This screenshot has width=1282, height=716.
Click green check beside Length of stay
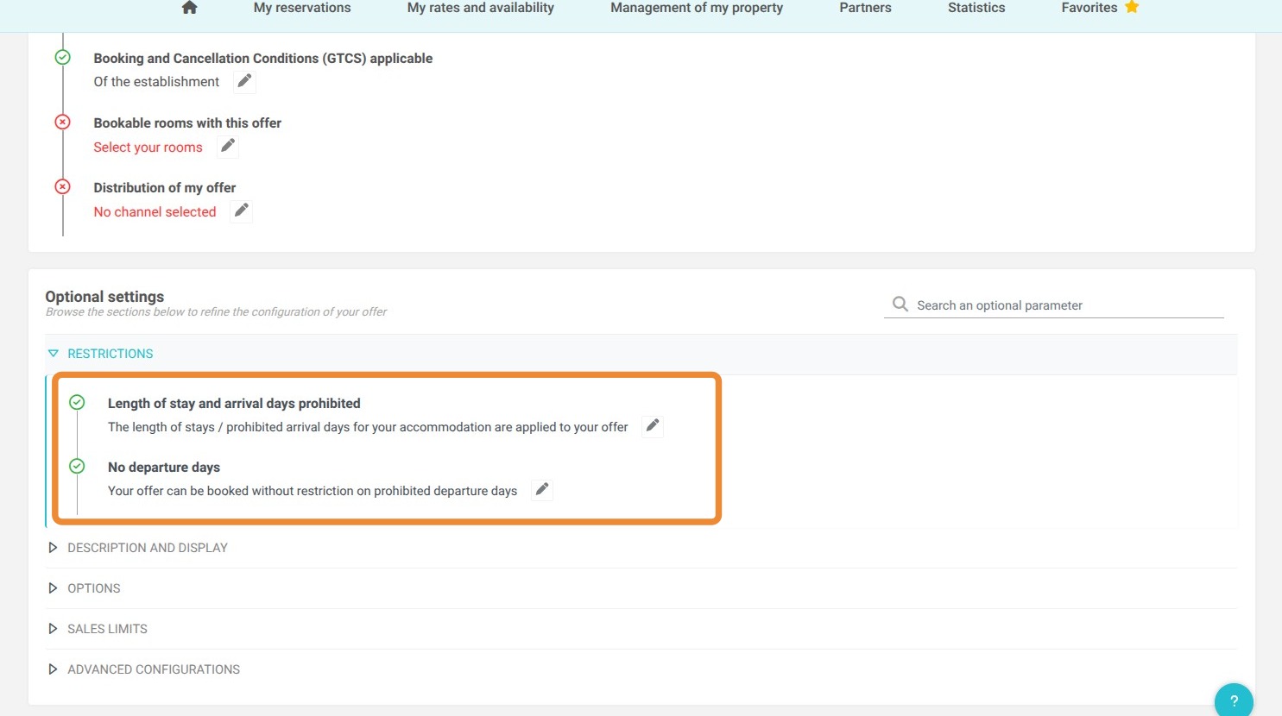[x=77, y=402]
